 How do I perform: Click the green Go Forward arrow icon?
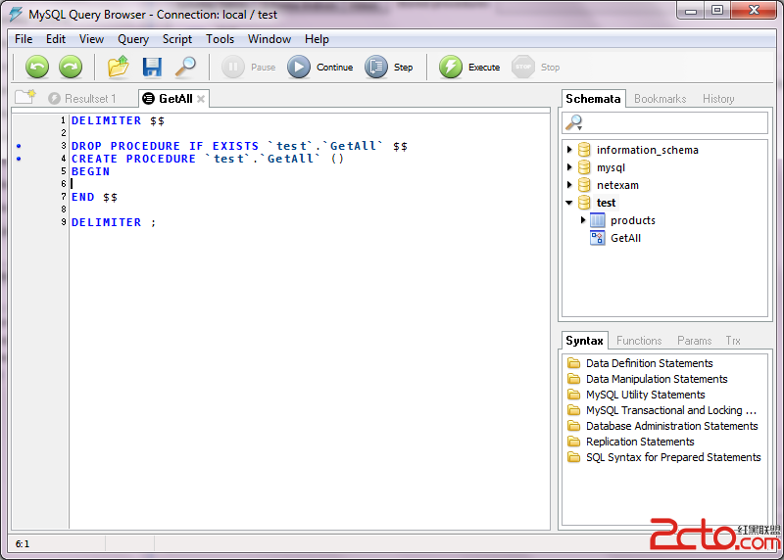[x=71, y=67]
